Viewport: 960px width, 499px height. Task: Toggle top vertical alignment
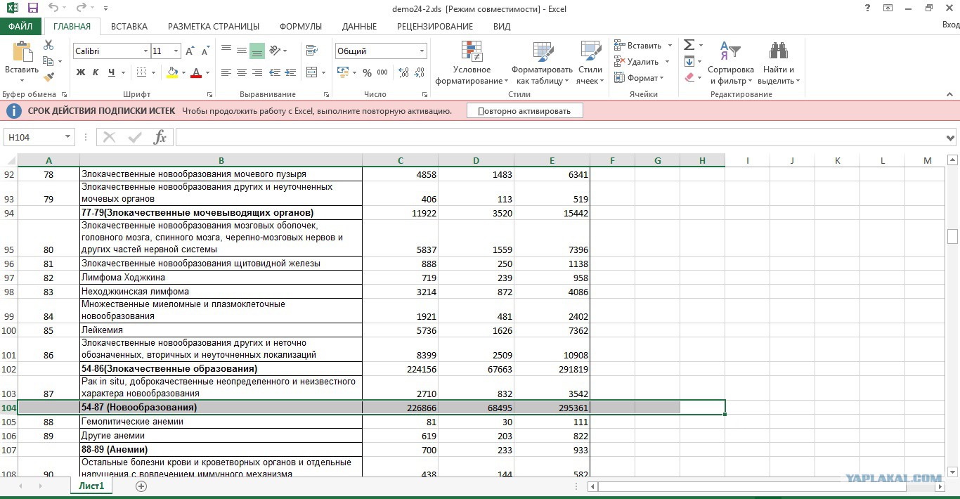point(226,50)
